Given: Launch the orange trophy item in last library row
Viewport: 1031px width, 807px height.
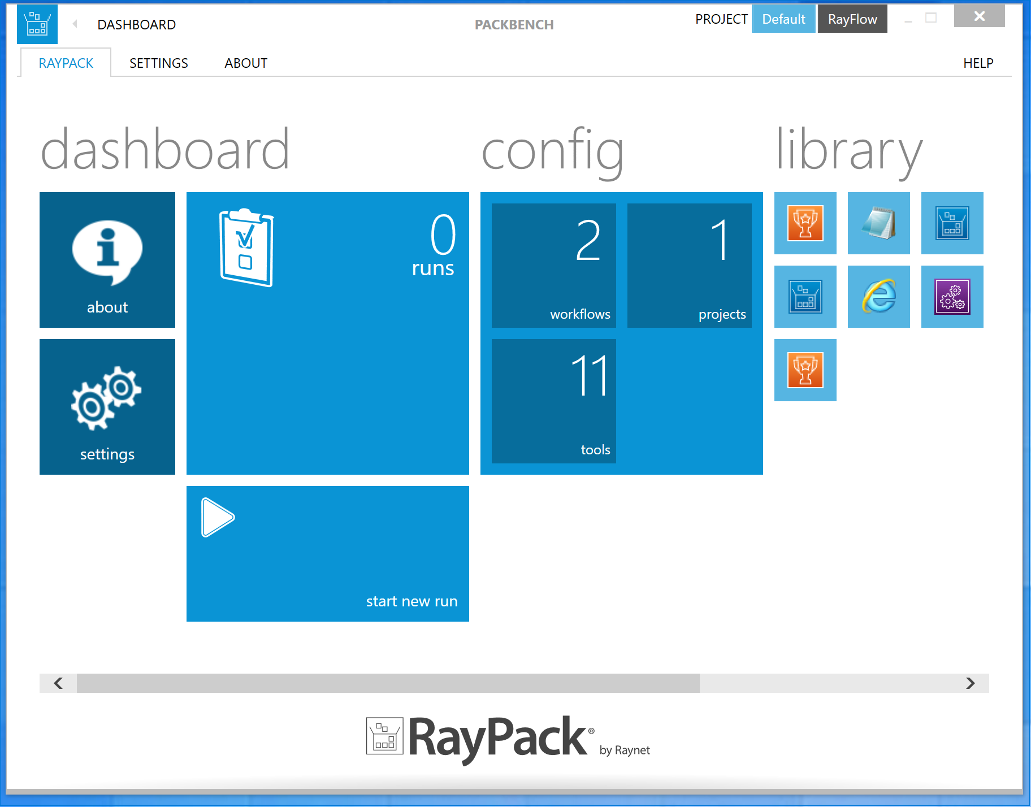Looking at the screenshot, I should [x=805, y=370].
